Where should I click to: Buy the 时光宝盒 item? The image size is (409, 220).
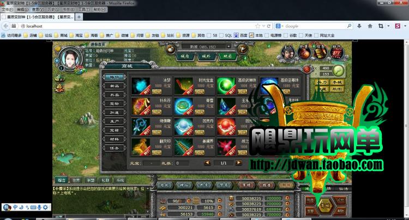[200, 91]
